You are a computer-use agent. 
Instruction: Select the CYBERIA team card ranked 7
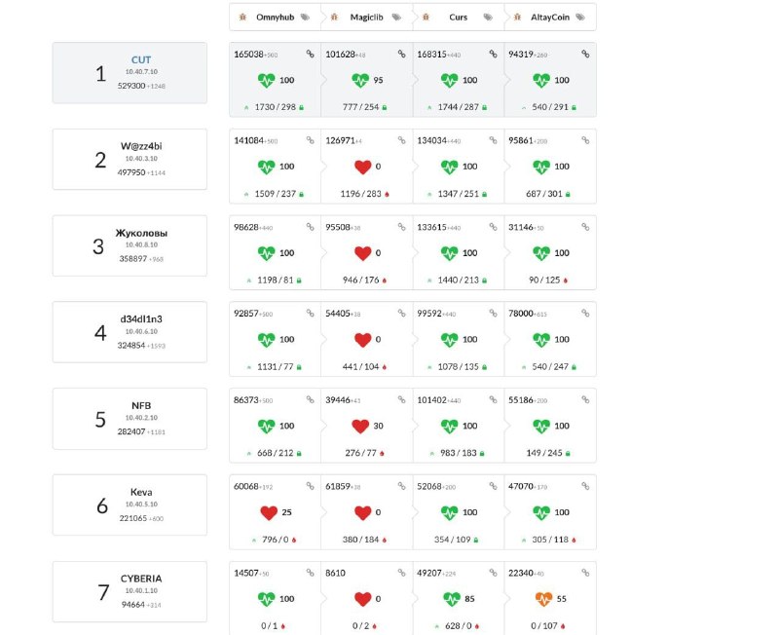tap(130, 591)
